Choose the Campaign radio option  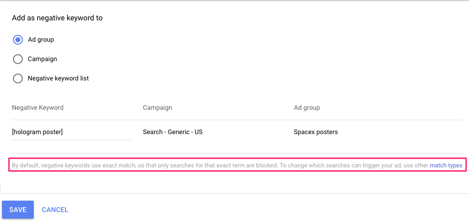[18, 59]
